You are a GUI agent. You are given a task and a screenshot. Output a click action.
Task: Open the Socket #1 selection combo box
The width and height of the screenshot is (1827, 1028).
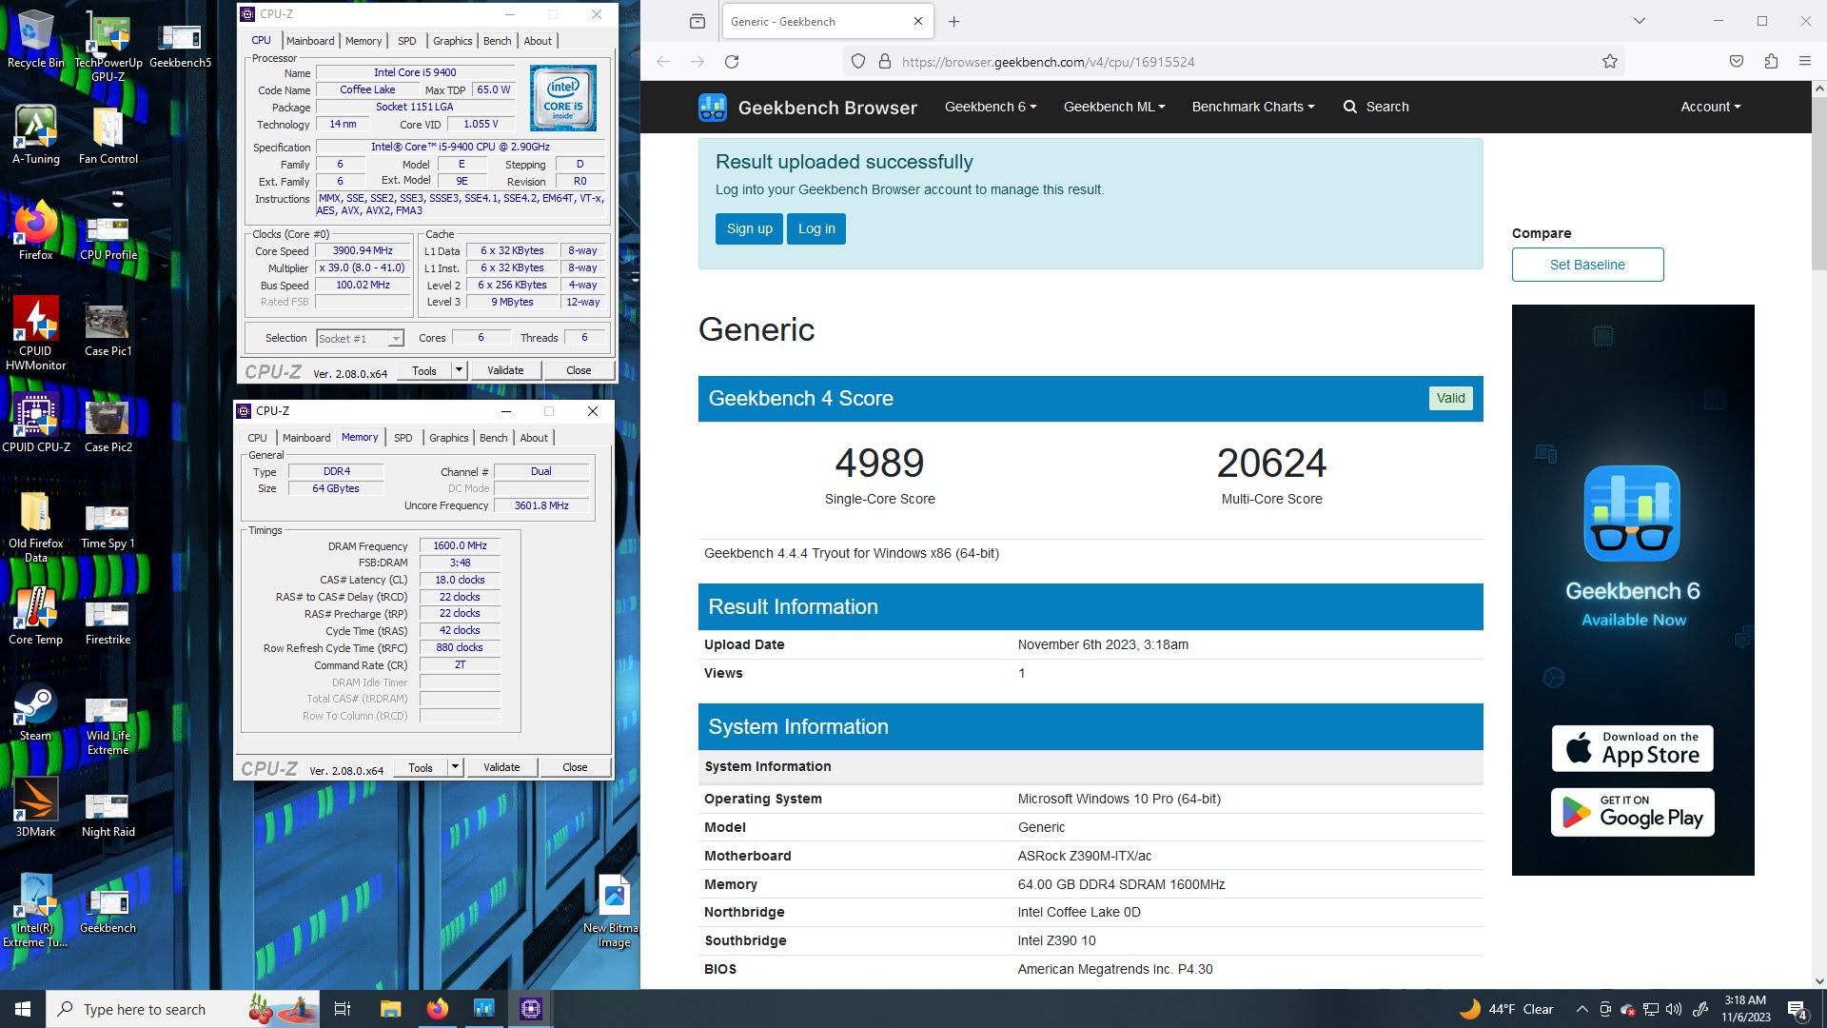pos(360,338)
